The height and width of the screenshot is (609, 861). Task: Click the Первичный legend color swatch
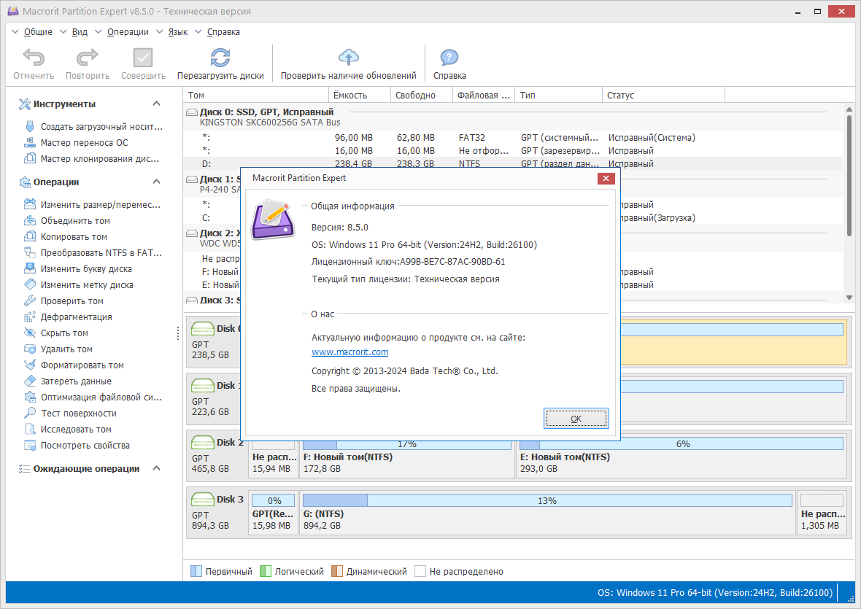[x=196, y=571]
